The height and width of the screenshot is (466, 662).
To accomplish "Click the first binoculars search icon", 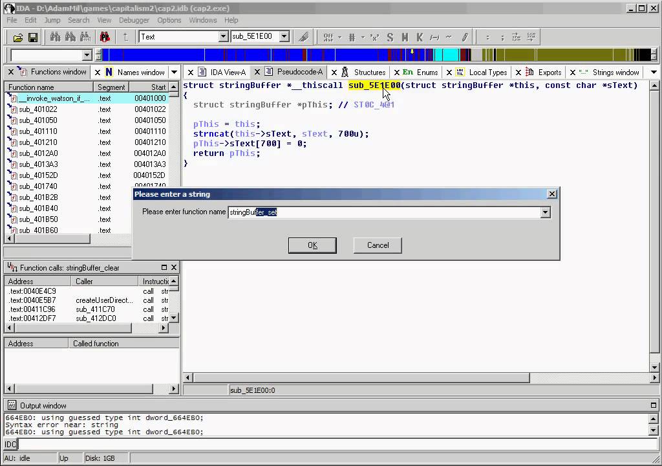I will point(55,37).
